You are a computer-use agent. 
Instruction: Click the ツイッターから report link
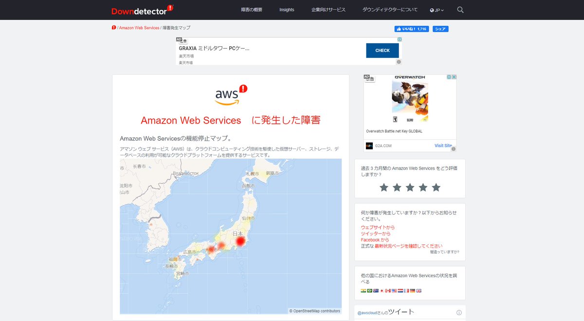tap(376, 234)
